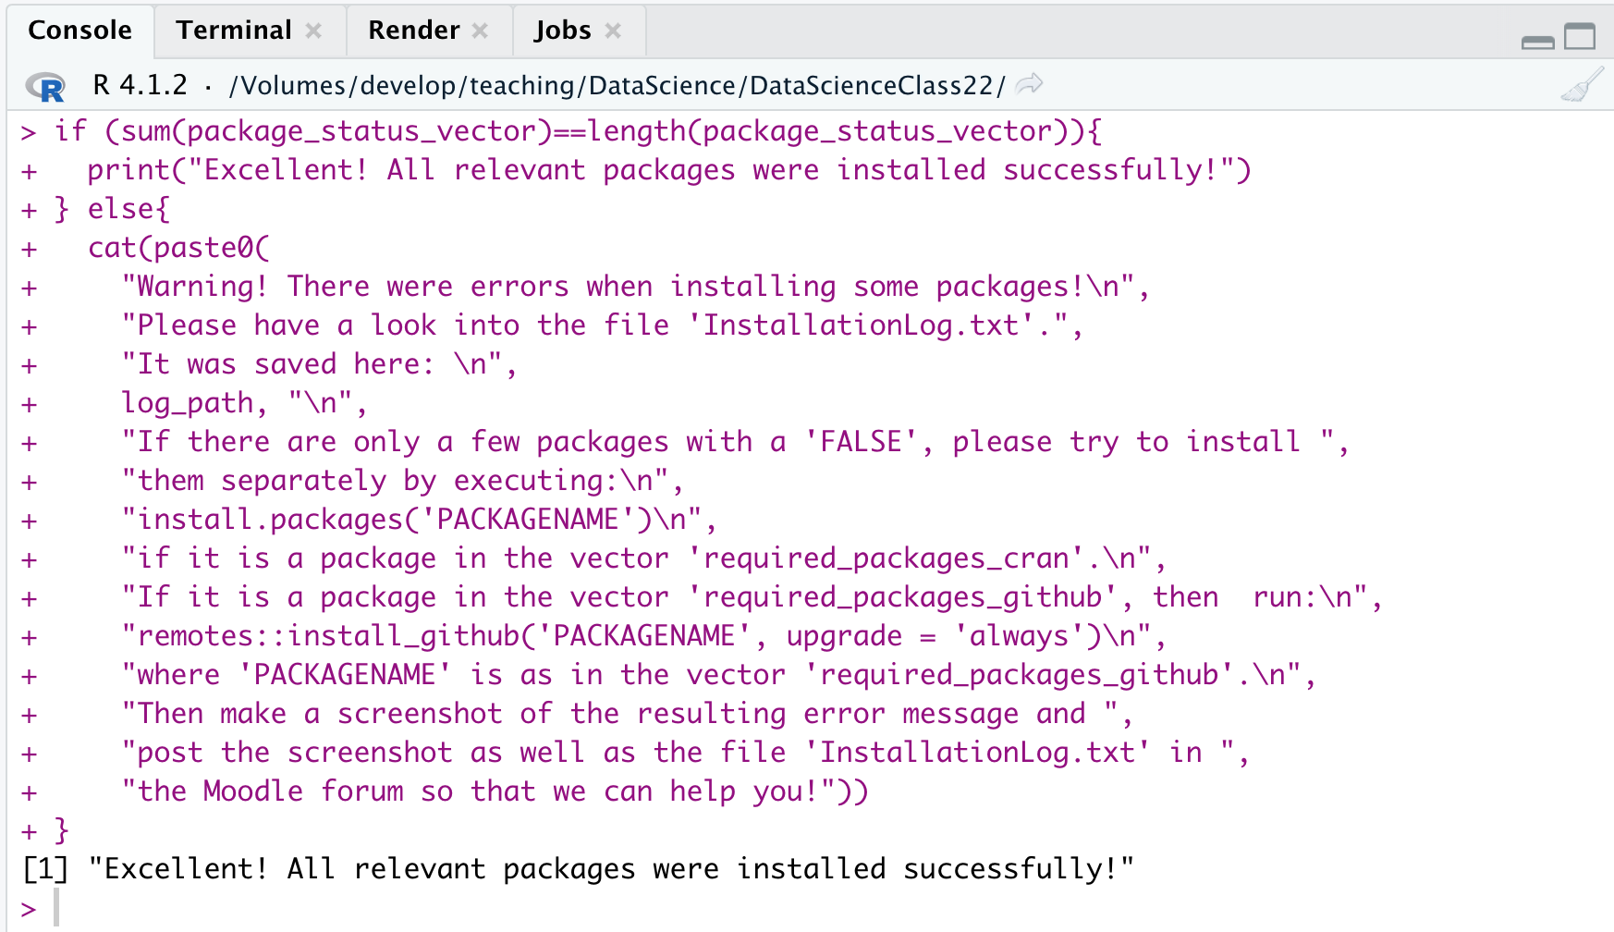Click the "[1] Excellent!" output line
Screen dimensions: 1614x932
click(578, 869)
